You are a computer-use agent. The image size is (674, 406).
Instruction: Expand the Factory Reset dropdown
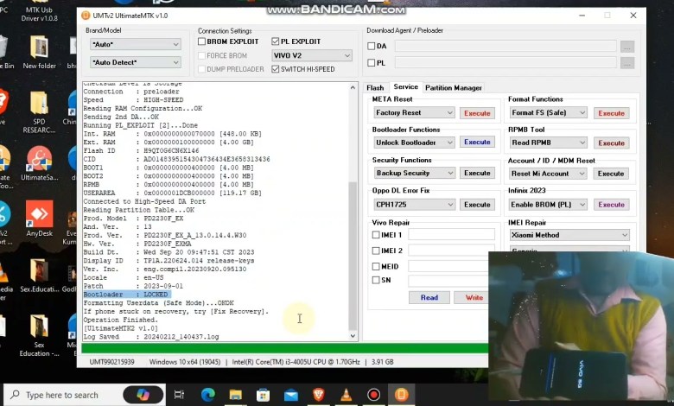point(413,112)
